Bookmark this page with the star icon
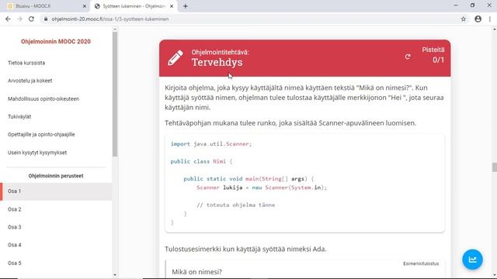This screenshot has width=497, height=279. click(x=464, y=19)
